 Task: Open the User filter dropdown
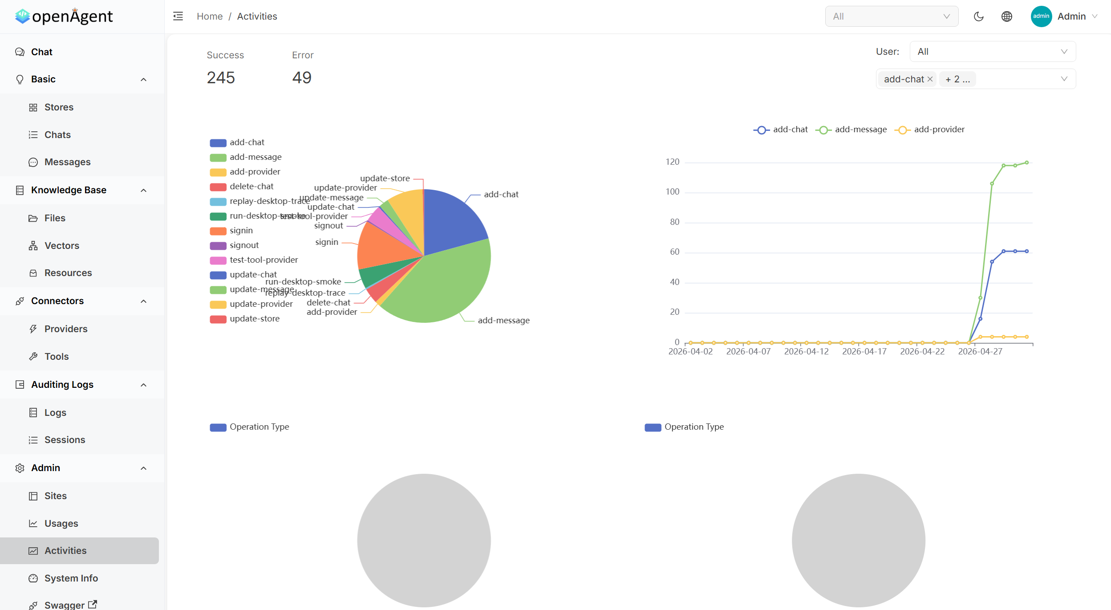[x=993, y=52]
